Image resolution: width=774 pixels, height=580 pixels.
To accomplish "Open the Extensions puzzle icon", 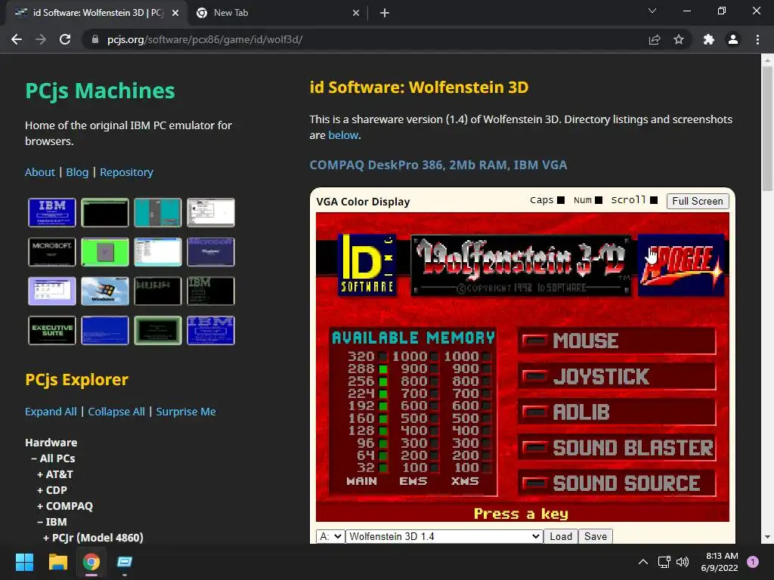I will click(x=709, y=39).
